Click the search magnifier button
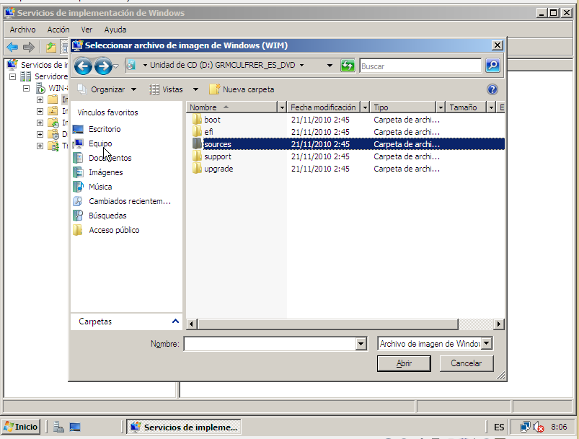 click(492, 66)
